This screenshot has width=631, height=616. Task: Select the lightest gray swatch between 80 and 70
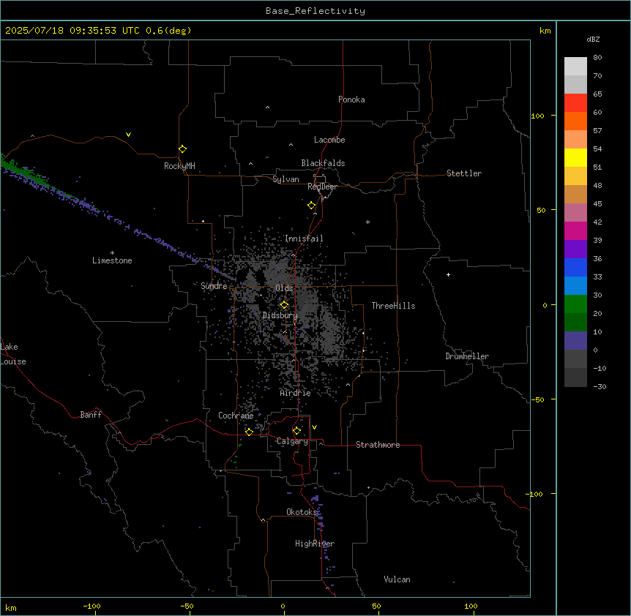(x=575, y=66)
